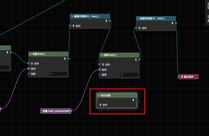
Task: Click 姿态 input pin of 拷贝变换 node
Action: coord(97,105)
